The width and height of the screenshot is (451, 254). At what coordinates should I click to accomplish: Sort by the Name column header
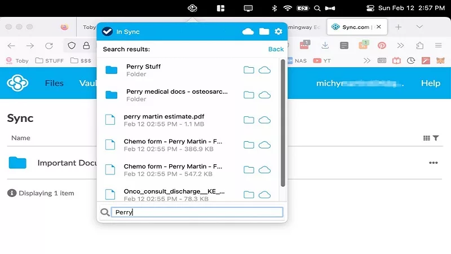point(21,138)
